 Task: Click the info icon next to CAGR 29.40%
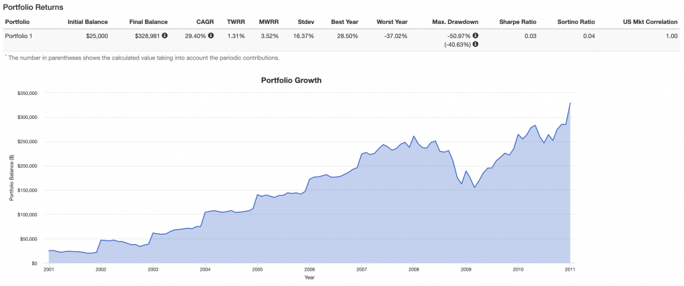211,35
